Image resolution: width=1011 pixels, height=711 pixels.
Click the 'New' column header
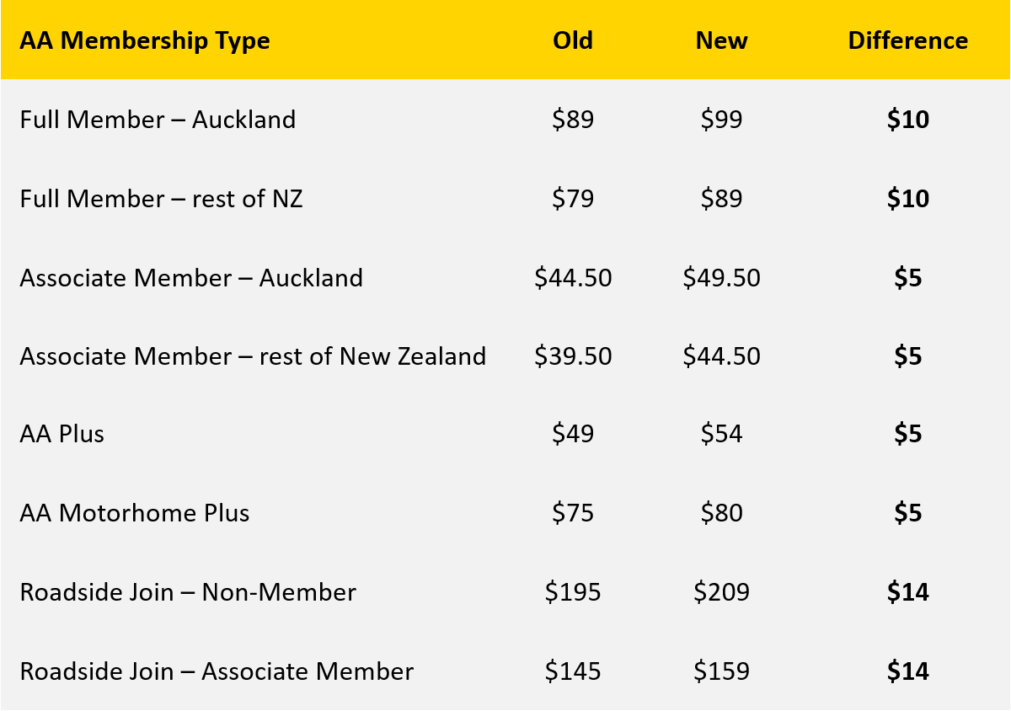pos(721,40)
